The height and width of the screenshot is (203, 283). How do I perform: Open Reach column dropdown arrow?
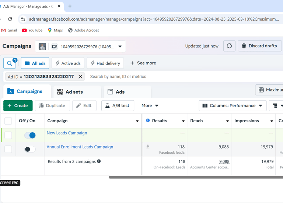coord(227,121)
